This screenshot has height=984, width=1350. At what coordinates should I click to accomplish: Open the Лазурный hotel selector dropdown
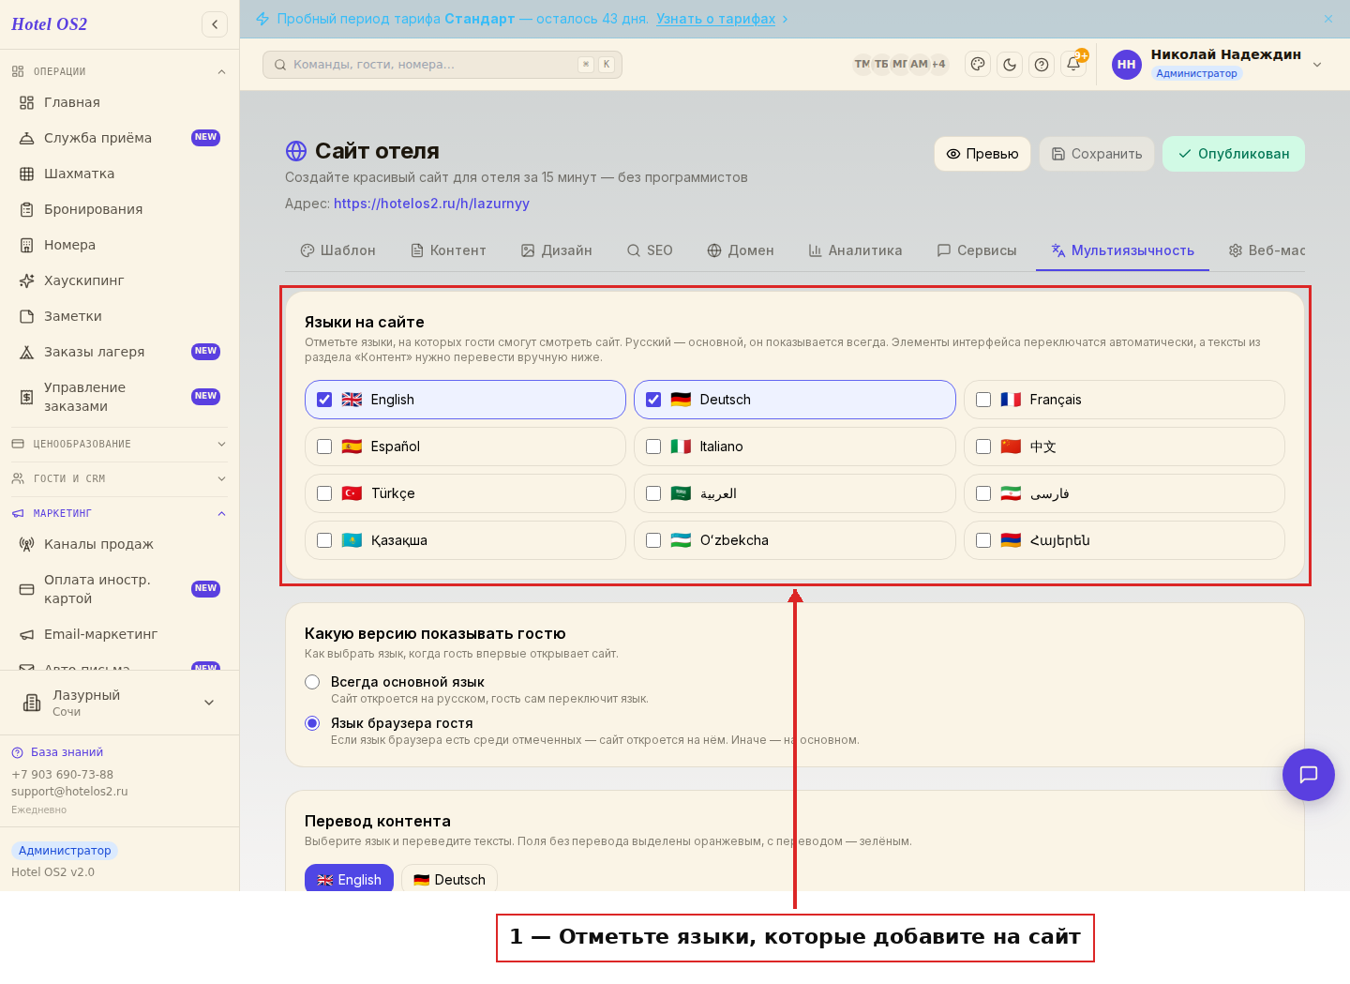tap(120, 703)
